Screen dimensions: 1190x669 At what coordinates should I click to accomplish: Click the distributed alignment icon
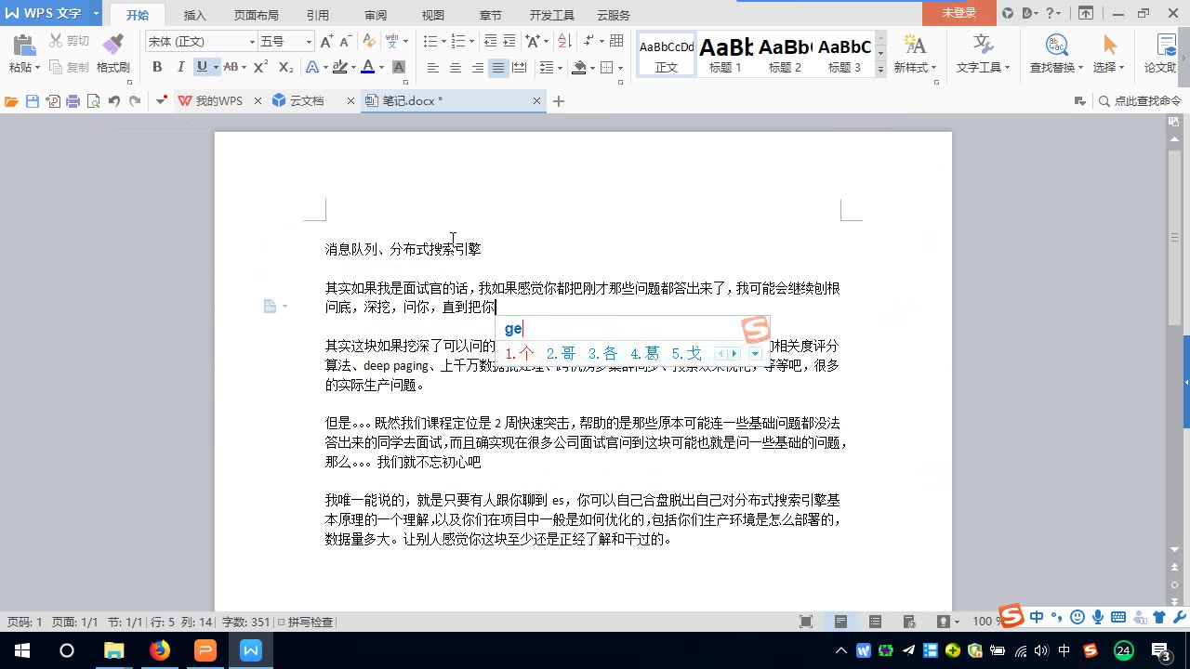520,68
